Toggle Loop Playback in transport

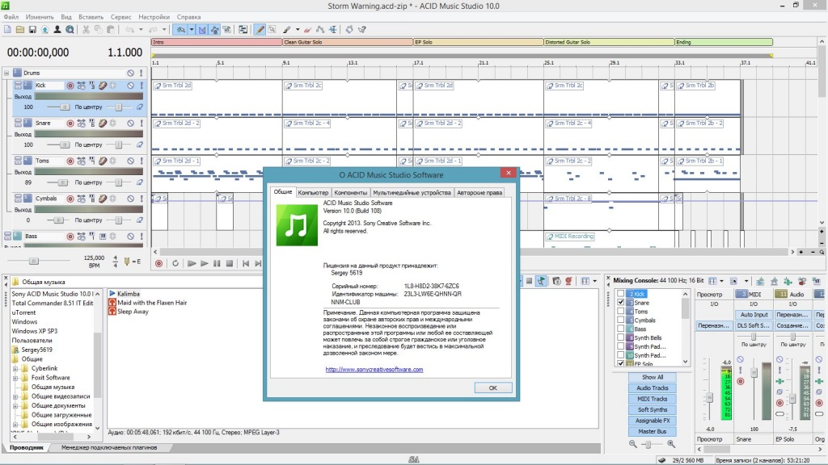click(175, 264)
